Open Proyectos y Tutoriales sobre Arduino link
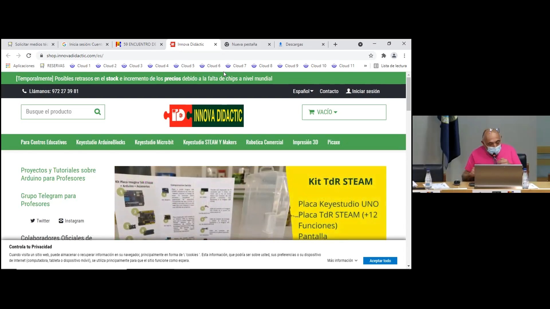550x309 pixels. 58,174
